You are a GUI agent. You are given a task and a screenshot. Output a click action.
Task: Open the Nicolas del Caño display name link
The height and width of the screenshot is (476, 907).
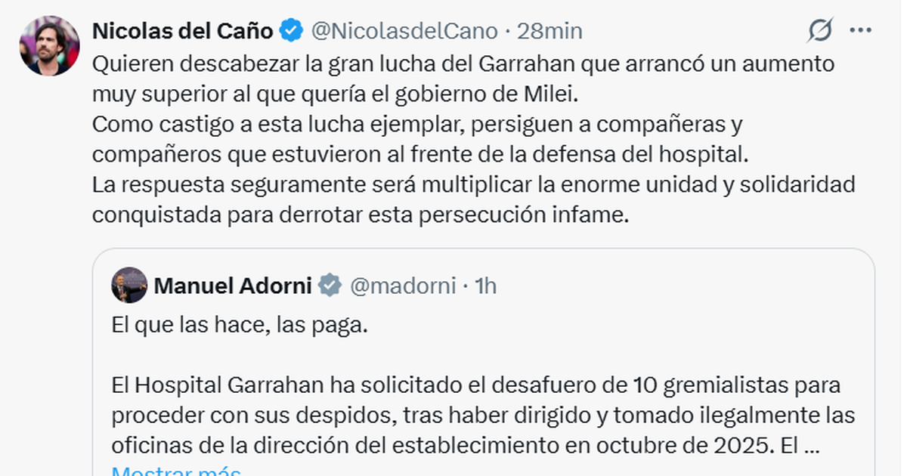coord(182,31)
